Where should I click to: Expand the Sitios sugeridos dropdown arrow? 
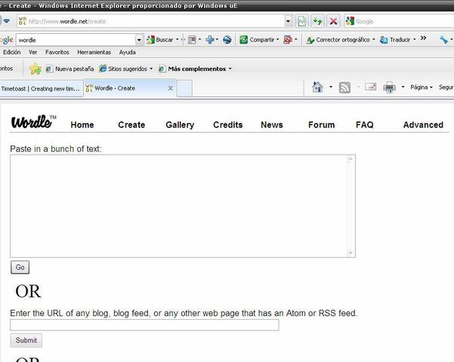151,69
